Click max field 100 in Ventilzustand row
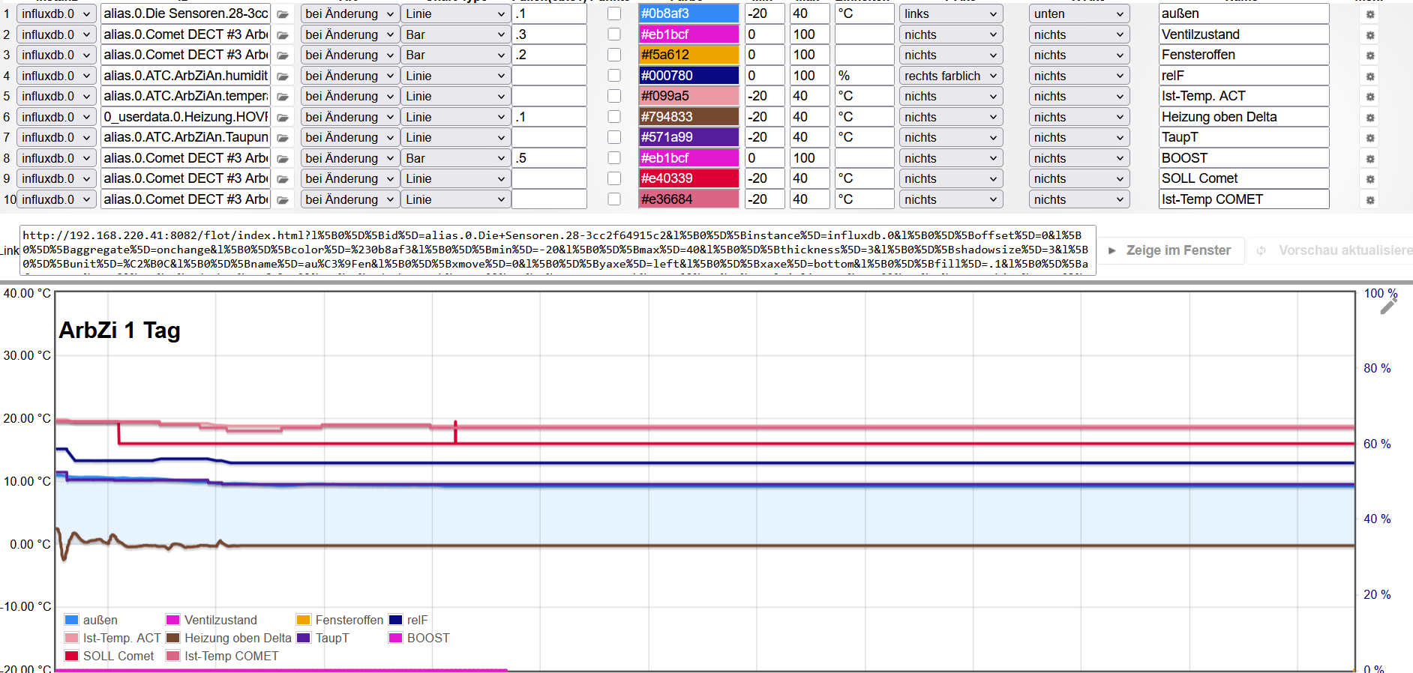 point(810,34)
